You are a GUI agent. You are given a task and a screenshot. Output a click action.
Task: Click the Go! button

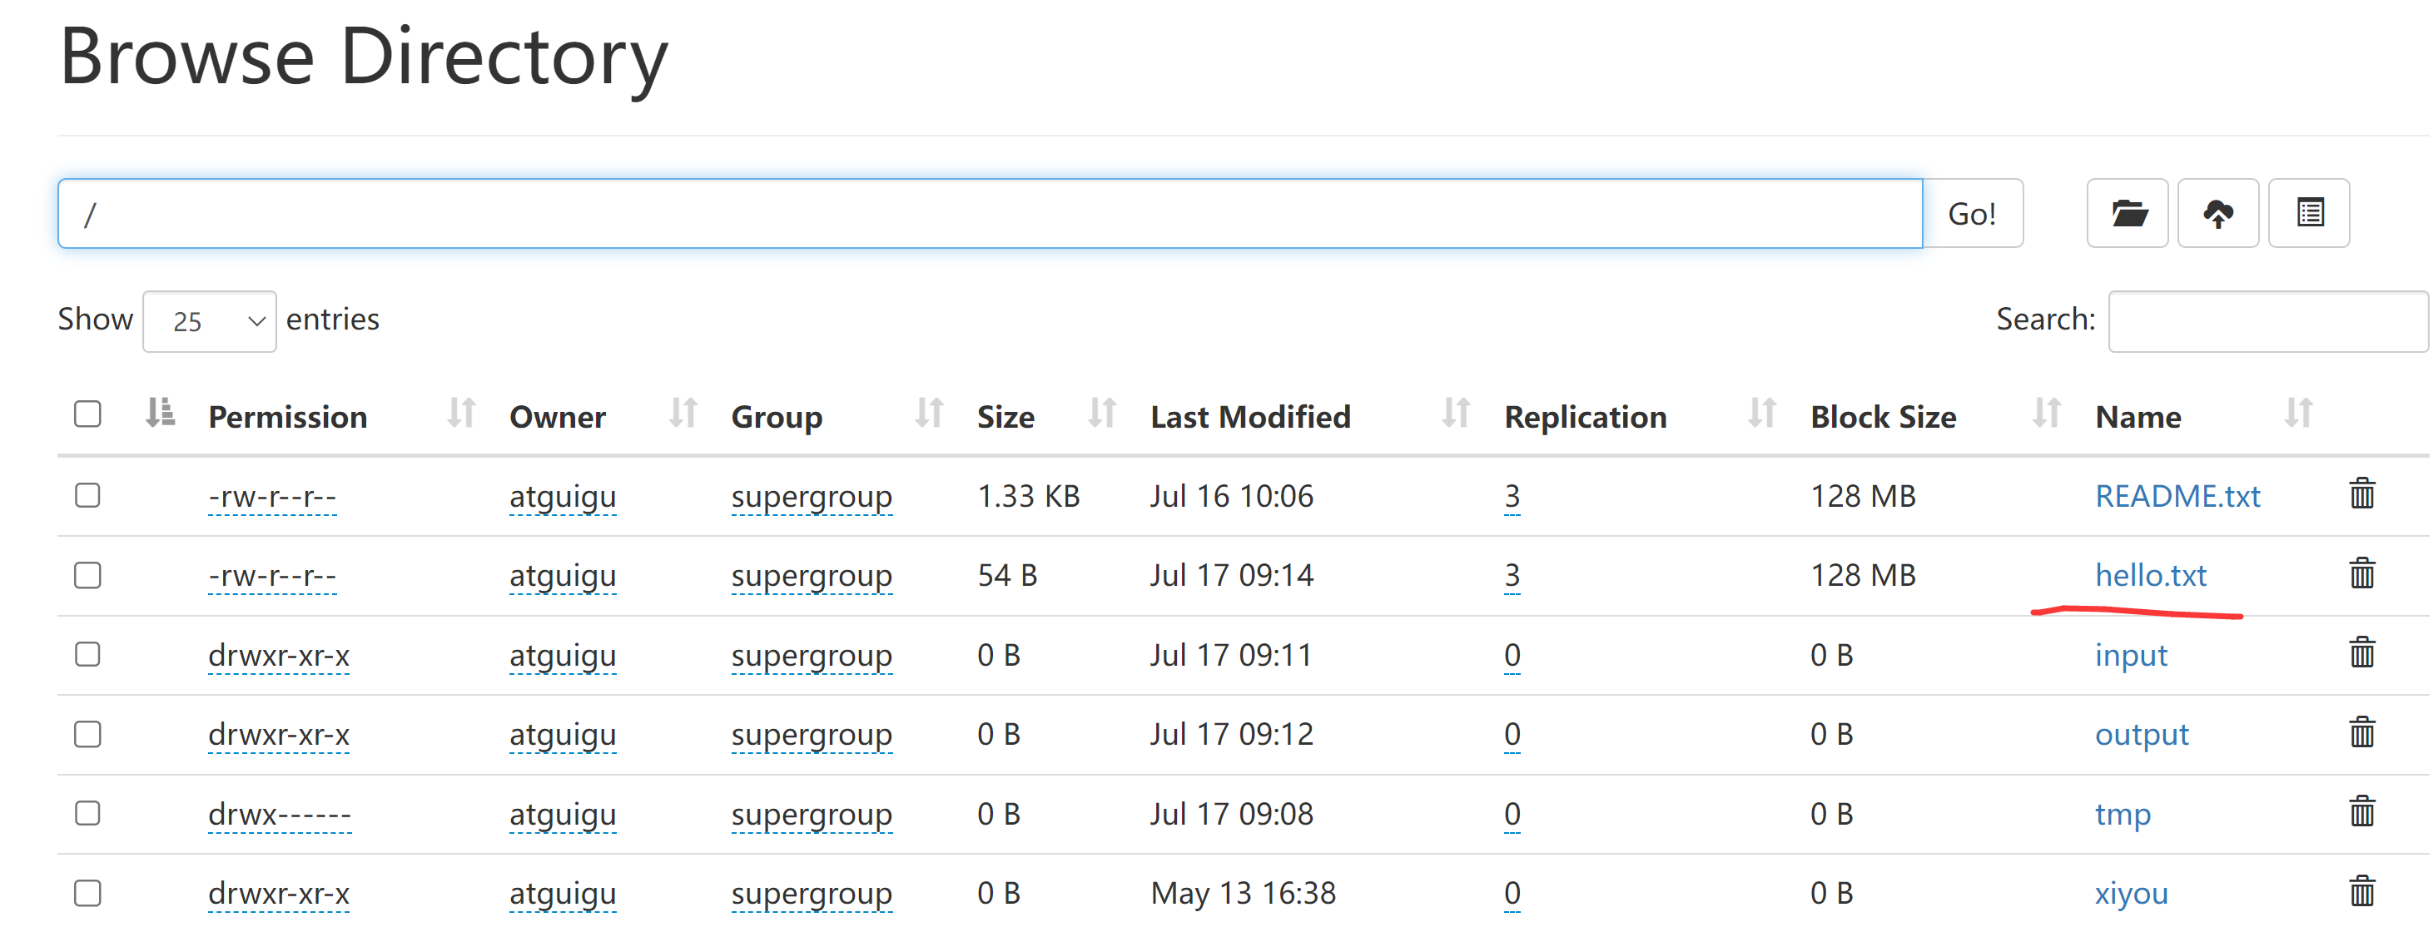(1972, 213)
